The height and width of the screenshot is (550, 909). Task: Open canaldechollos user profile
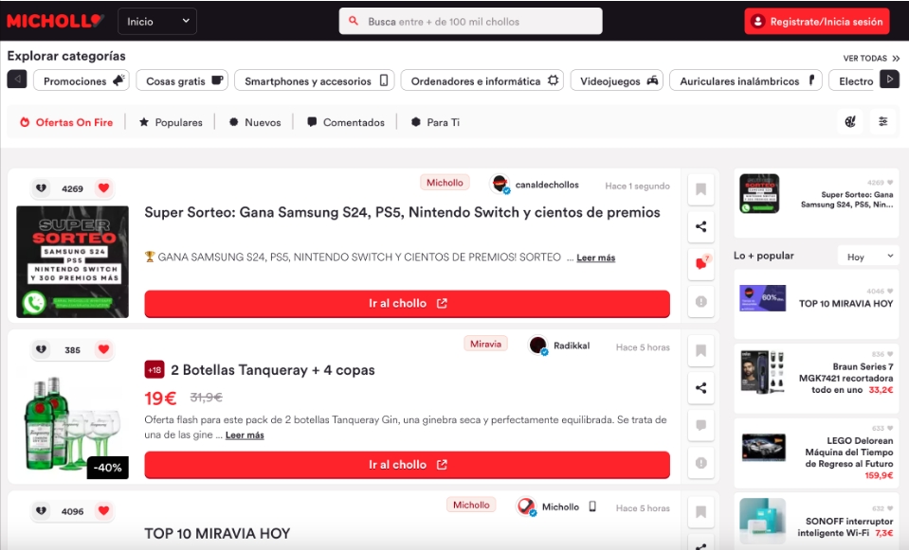534,185
